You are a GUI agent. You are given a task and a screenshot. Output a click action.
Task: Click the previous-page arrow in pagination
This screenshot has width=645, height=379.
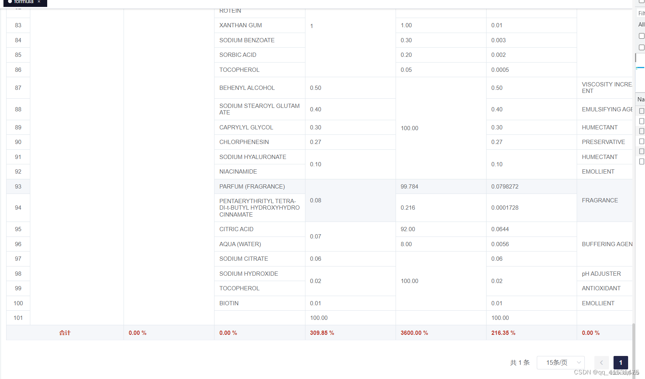(601, 362)
